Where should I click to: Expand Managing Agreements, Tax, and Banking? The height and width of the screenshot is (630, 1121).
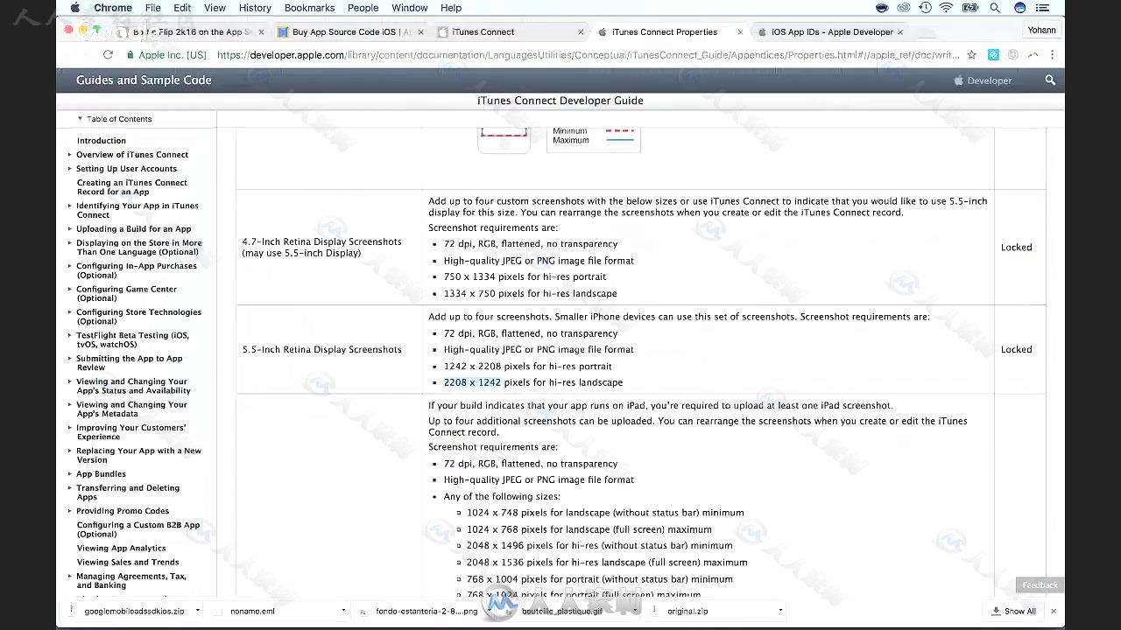point(70,576)
